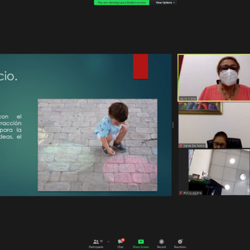Viewport: 250px width, 250px height.
Task: Click the arrow beside View Options text
Action: tap(174, 2)
